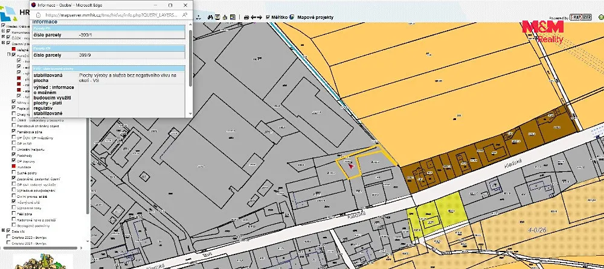Toggle the Památková zóna layer checkbox

click(13, 131)
